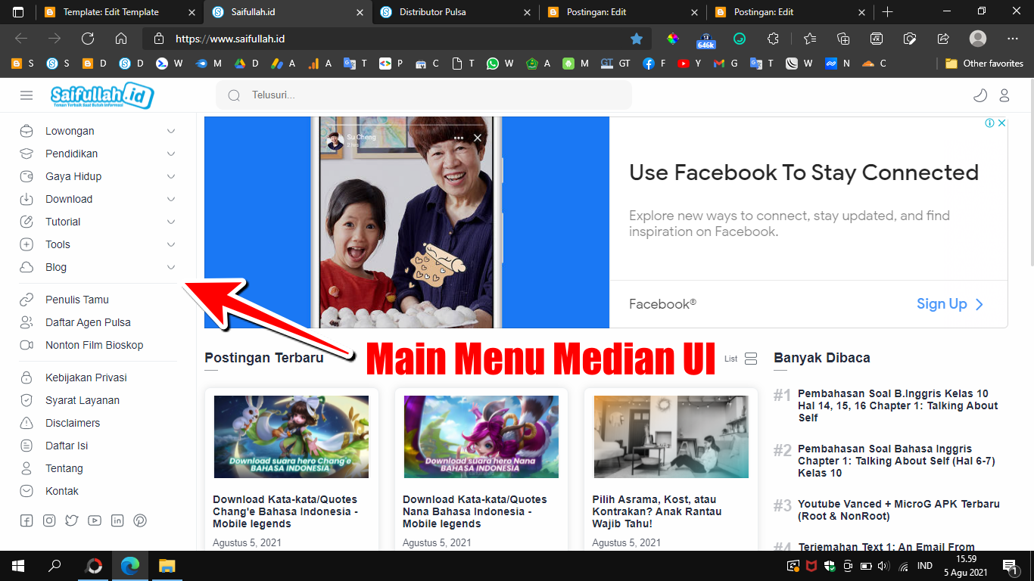
Task: Open YouTube social icon in sidebar
Action: coord(95,520)
